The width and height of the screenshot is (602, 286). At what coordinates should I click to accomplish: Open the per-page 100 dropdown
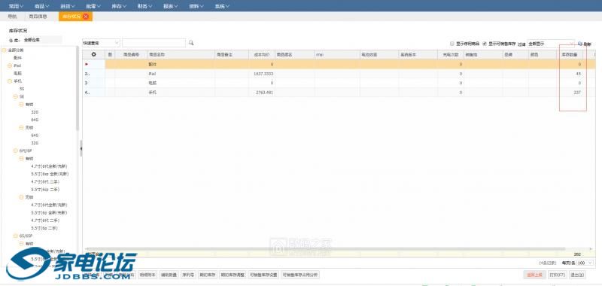585,263
